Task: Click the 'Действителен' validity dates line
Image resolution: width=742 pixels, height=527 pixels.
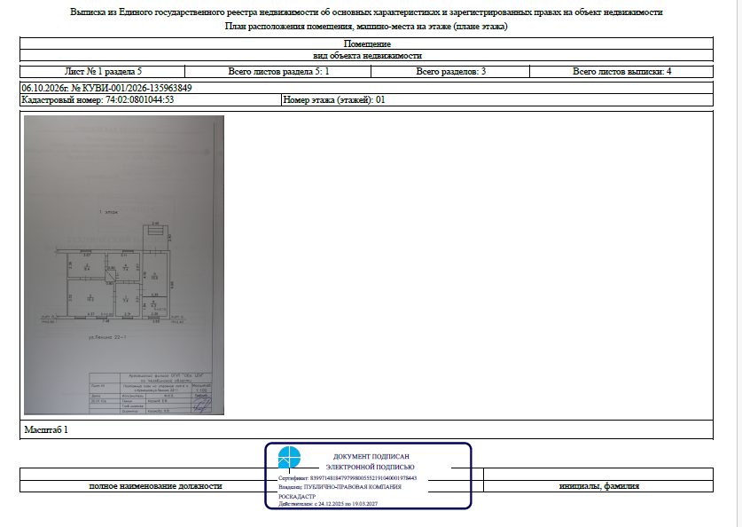Action: click(x=328, y=504)
